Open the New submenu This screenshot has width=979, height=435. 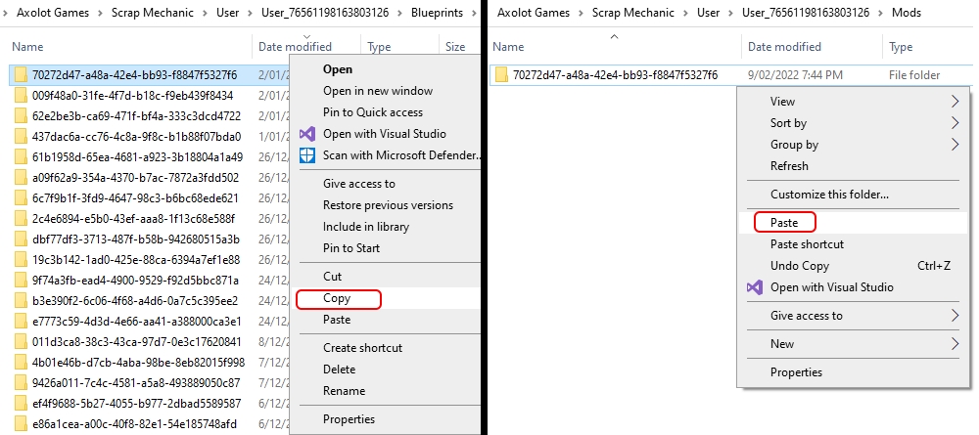point(956,344)
